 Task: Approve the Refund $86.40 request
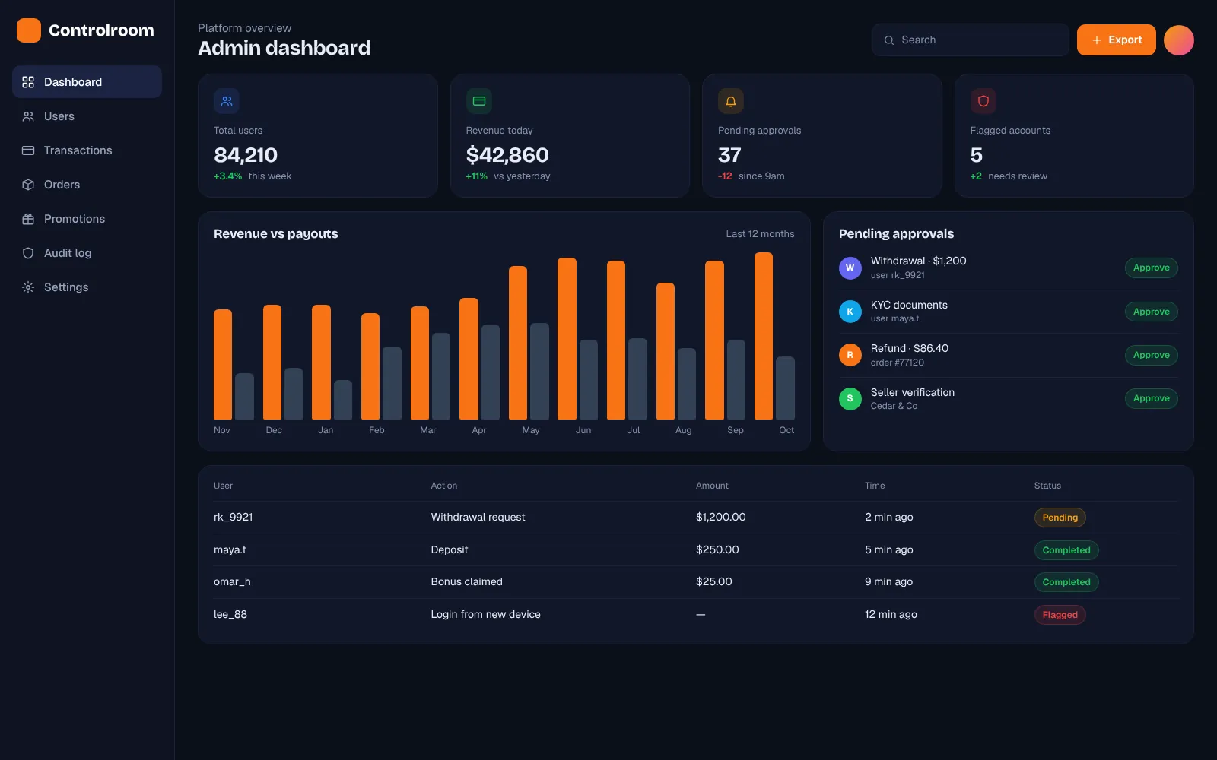click(1152, 355)
